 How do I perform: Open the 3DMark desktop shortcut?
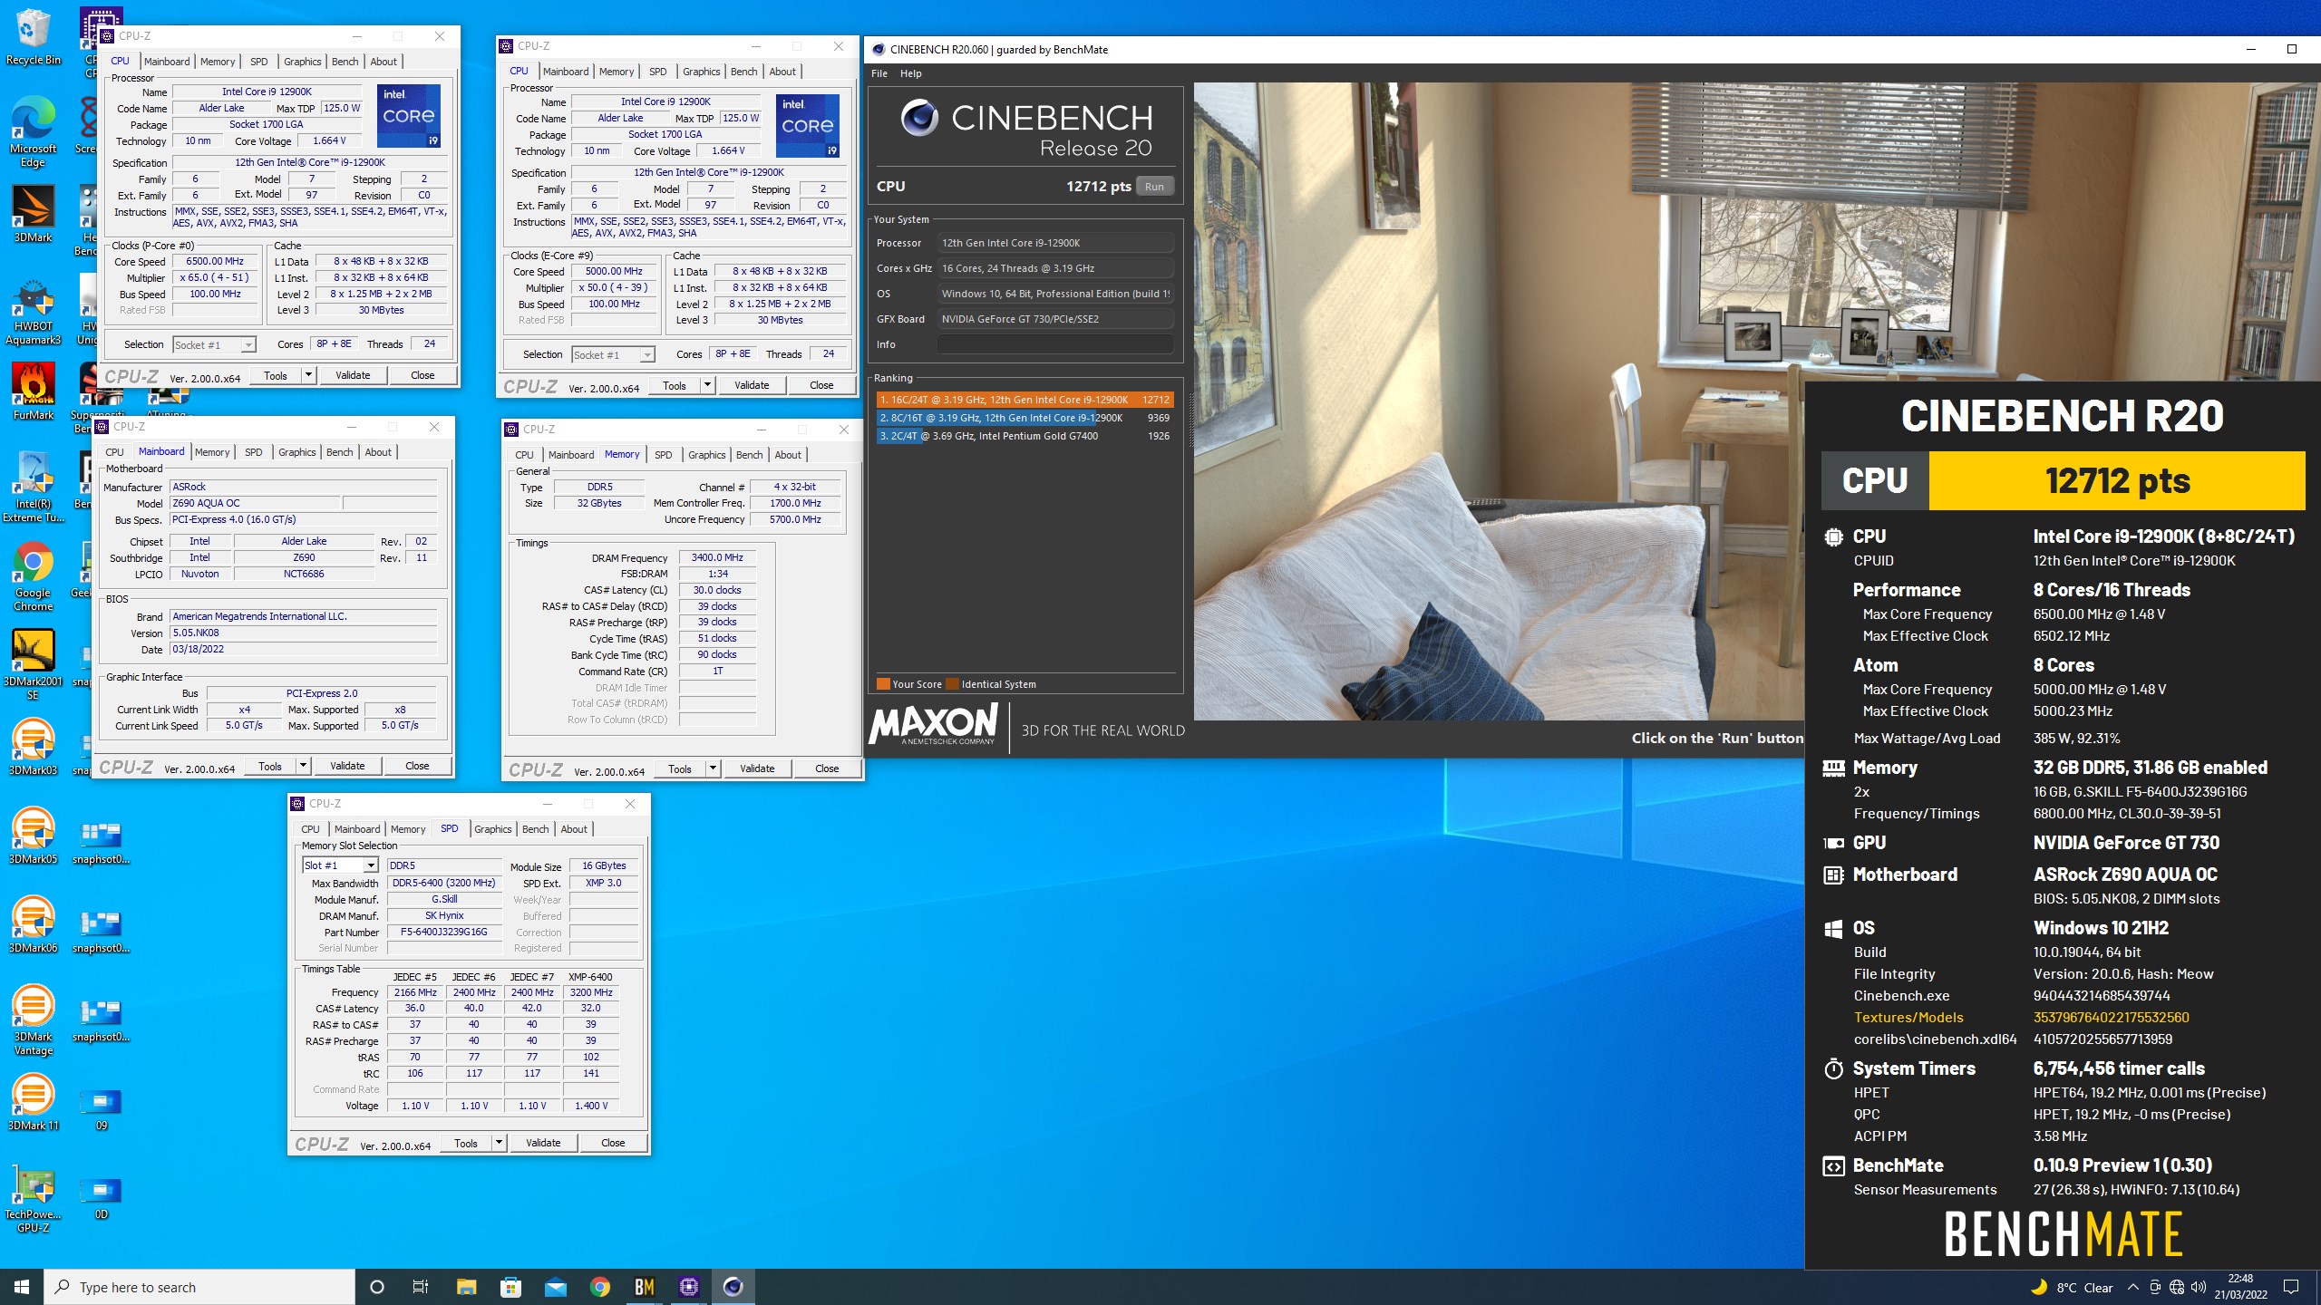pyautogui.click(x=33, y=215)
